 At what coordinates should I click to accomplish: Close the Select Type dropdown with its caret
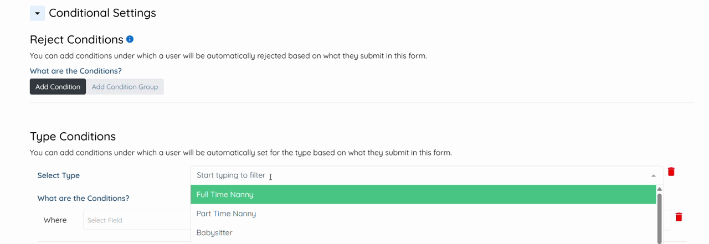pos(654,176)
